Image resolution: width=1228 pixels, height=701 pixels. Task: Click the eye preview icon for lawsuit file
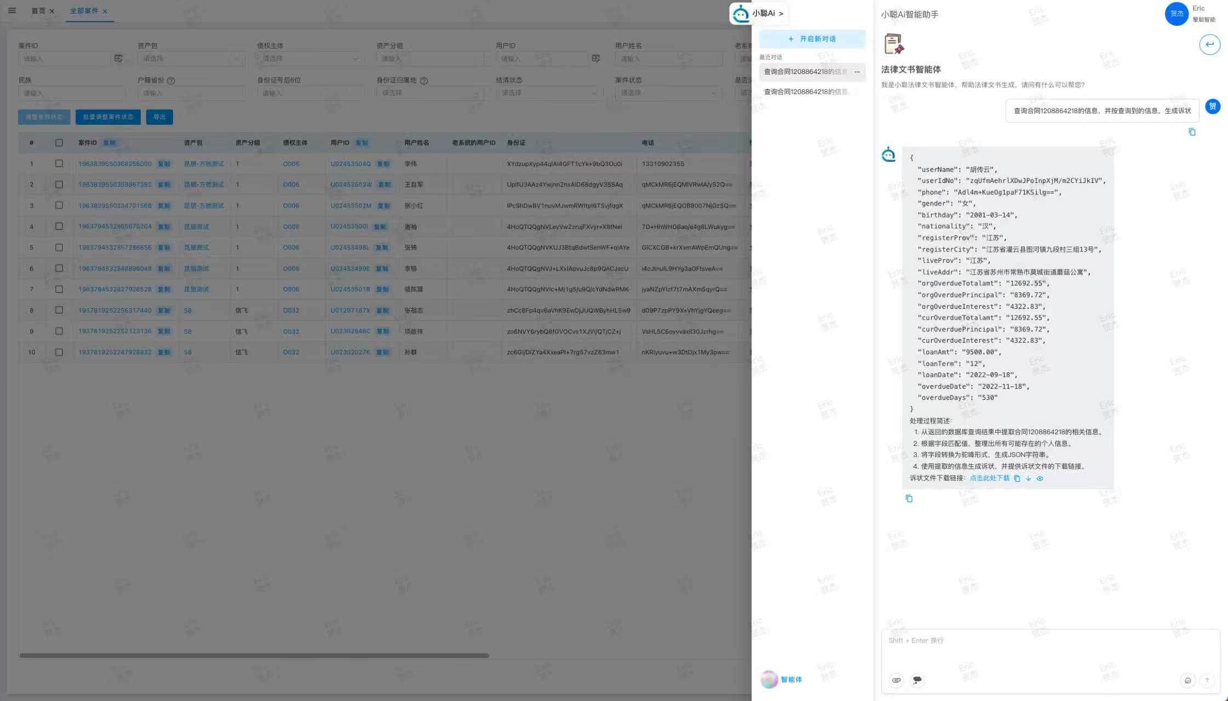1040,479
